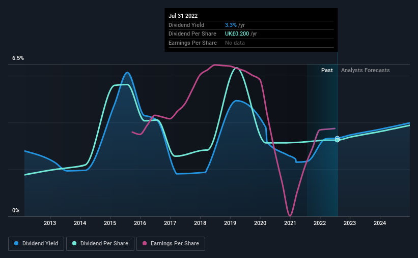
Task: Click the 2021 x-axis label
Action: [290, 223]
